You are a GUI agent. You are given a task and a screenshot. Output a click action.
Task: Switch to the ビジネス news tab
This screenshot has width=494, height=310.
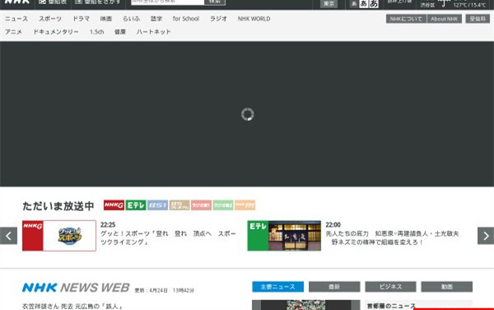390,287
